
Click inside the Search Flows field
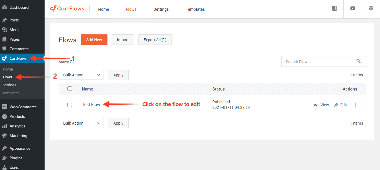click(x=310, y=61)
